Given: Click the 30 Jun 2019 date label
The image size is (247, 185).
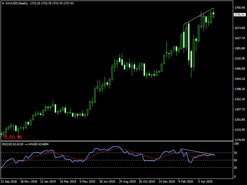Looking at the screenshot, I should pos(107,182).
